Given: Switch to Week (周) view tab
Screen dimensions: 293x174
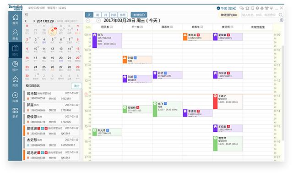Looking at the screenshot, I should [x=98, y=15].
